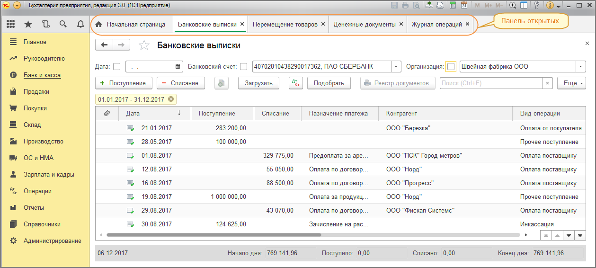596x268 pixels.
Task: Go back with the left arrow button
Action: pyautogui.click(x=104, y=45)
